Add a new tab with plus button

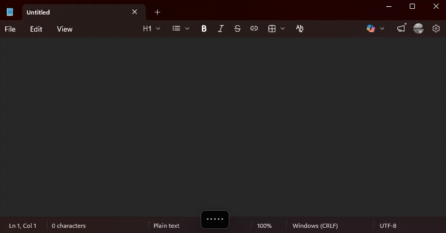point(157,12)
